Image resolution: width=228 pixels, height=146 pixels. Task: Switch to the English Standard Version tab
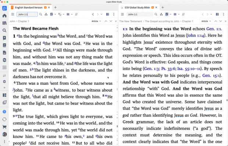tap(29, 8)
